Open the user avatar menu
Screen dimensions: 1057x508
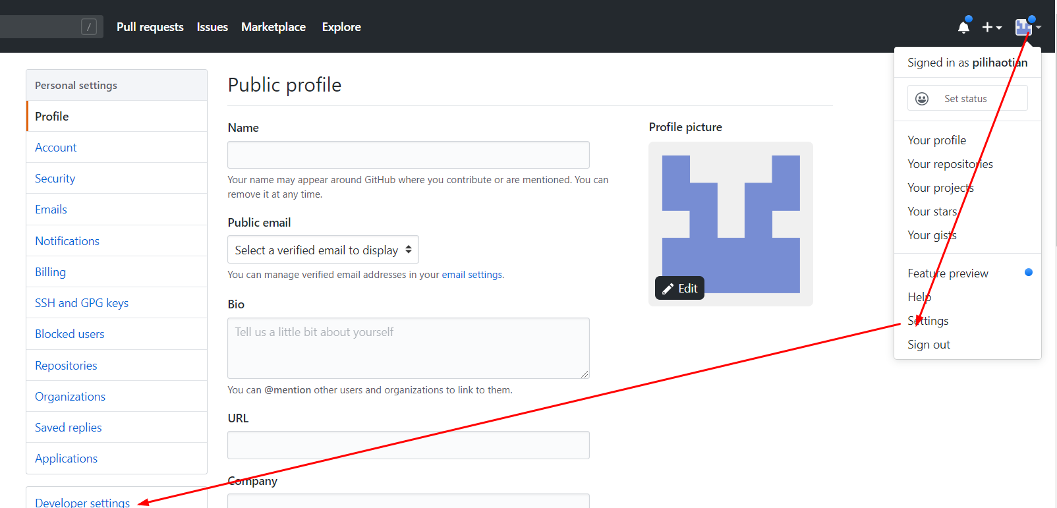click(1028, 27)
